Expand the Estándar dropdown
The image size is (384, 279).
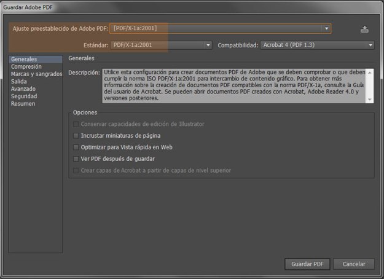click(161, 45)
